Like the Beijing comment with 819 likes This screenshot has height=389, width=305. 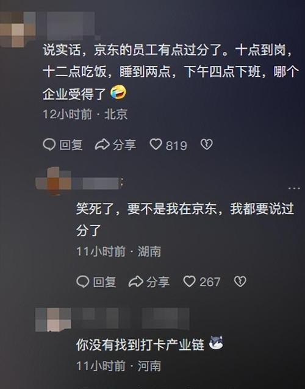coord(156,144)
